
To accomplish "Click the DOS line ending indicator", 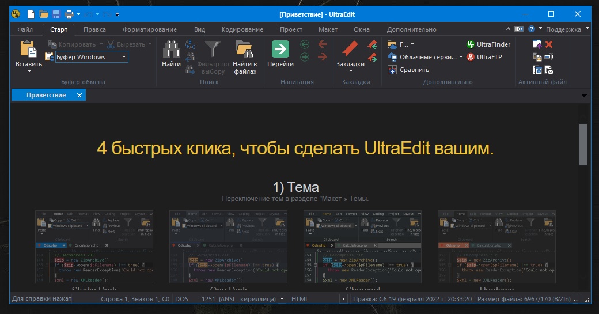I will point(182,298).
